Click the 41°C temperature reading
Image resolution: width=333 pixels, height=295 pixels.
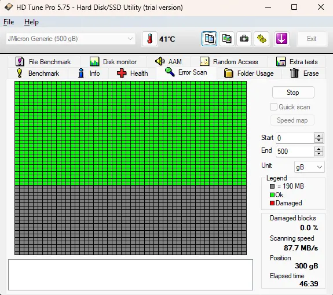tap(167, 39)
